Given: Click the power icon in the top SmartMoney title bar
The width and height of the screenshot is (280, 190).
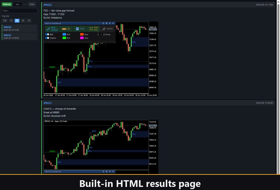Looking at the screenshot, I should point(103,23).
